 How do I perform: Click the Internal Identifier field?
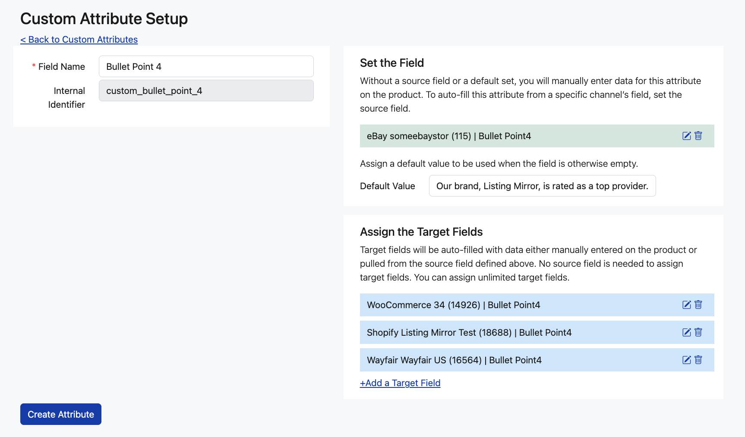(x=206, y=91)
